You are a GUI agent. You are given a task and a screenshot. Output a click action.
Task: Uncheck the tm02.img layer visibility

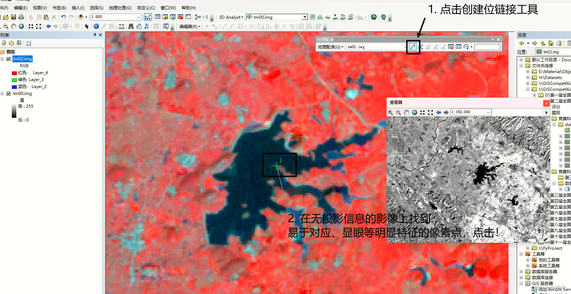[x=9, y=59]
